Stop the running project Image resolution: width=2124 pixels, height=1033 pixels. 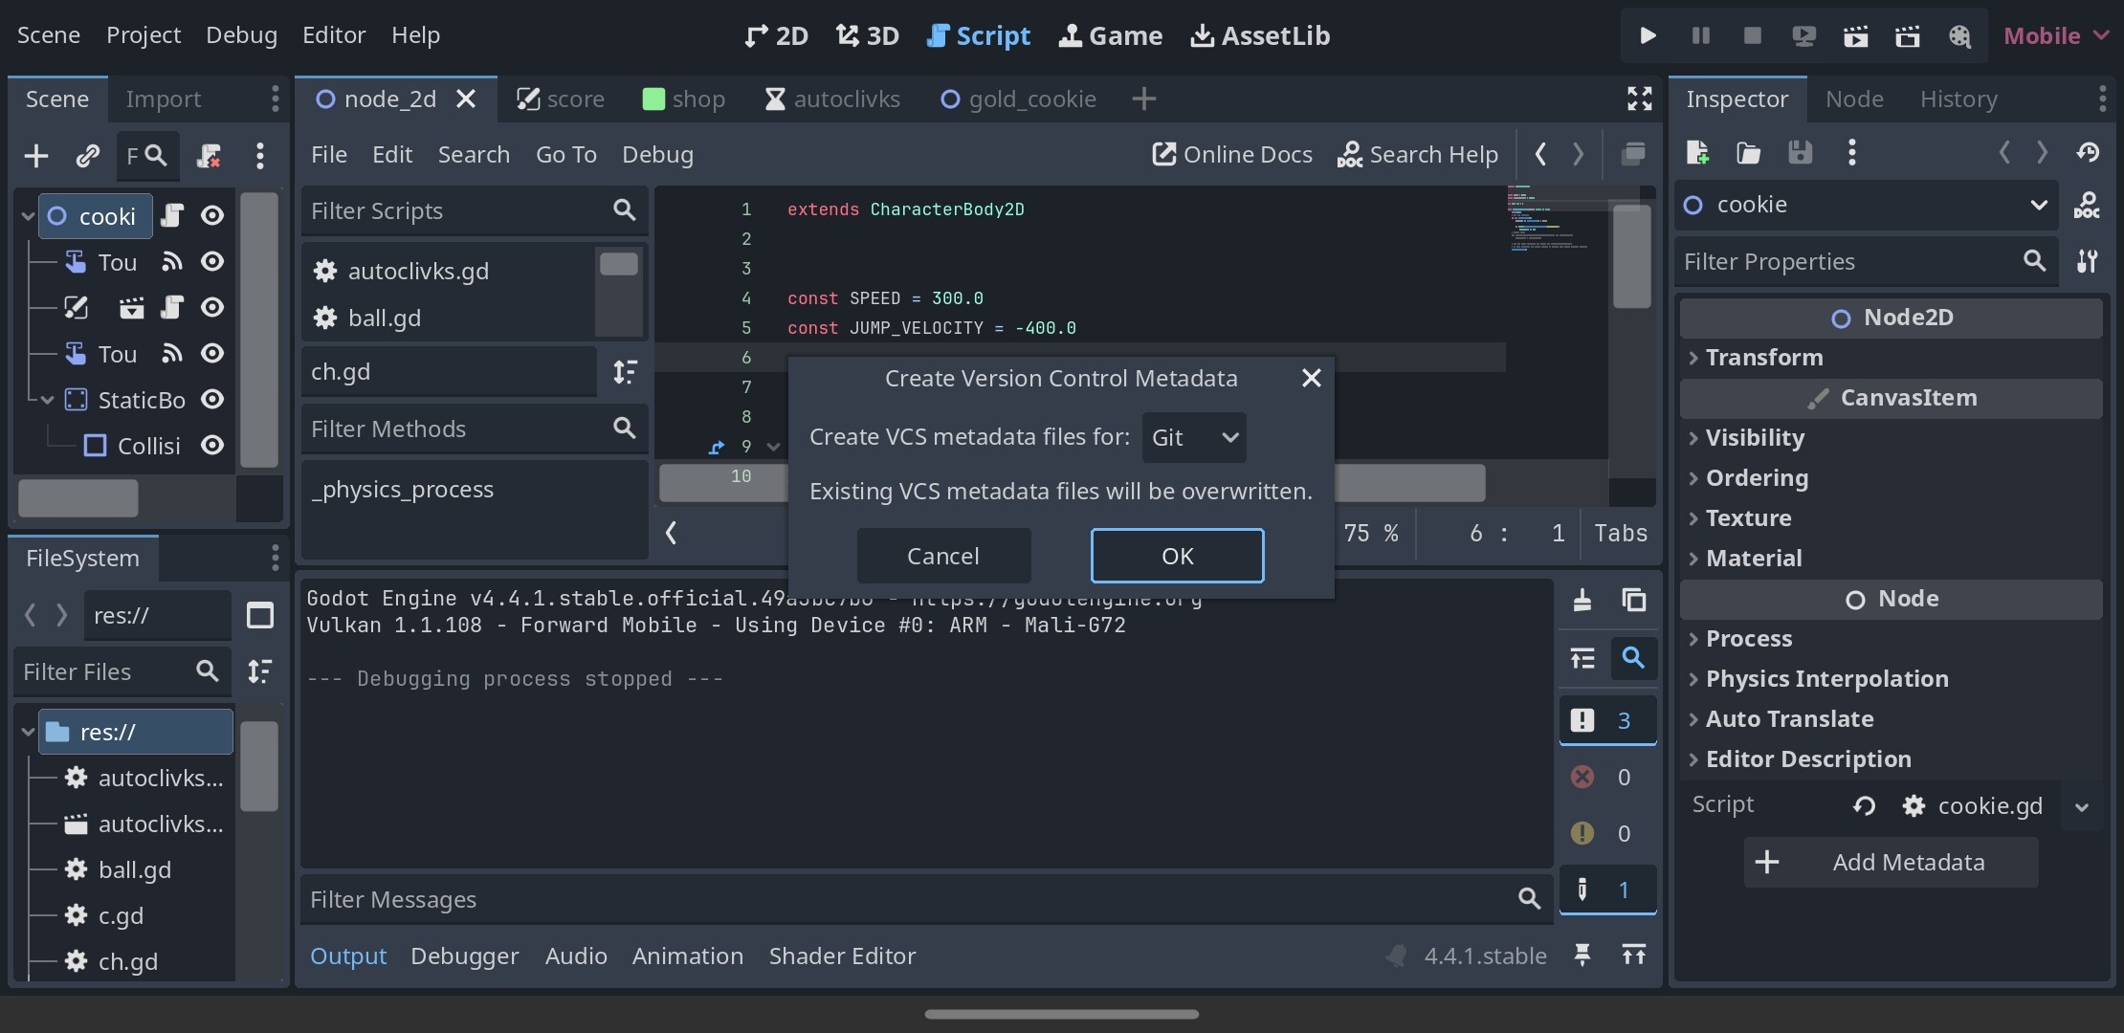[1752, 36]
